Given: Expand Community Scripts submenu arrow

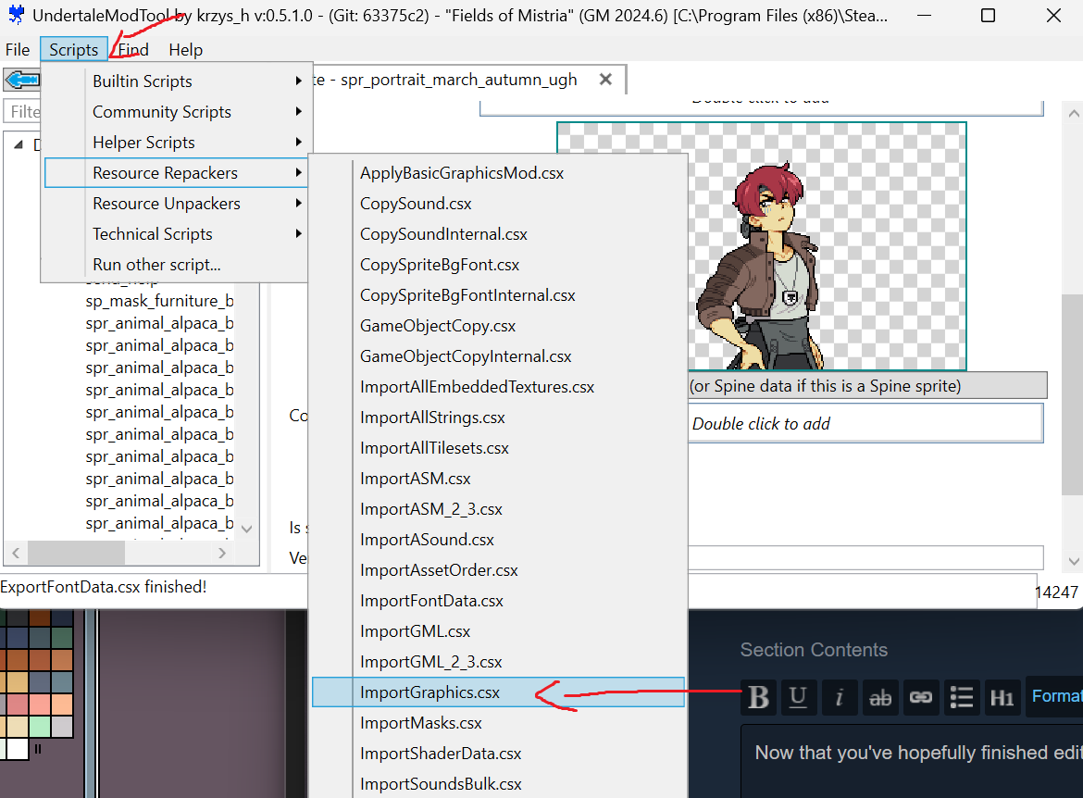Looking at the screenshot, I should pyautogui.click(x=298, y=111).
